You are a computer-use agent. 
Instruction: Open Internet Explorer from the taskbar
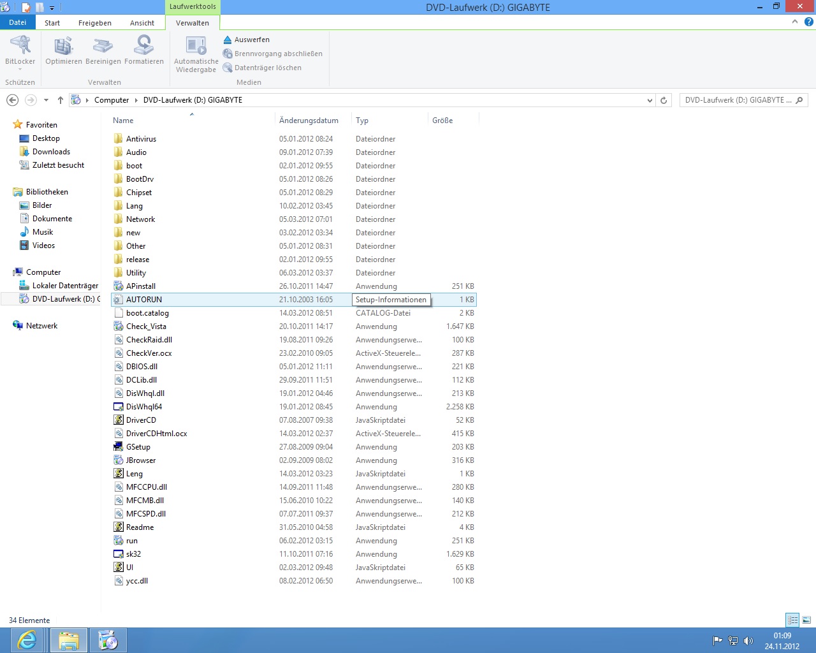(27, 640)
